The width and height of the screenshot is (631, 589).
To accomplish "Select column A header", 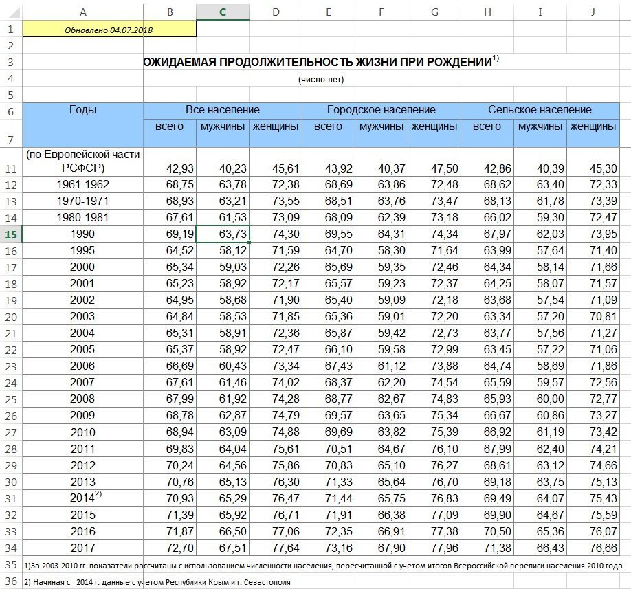I will tap(83, 12).
